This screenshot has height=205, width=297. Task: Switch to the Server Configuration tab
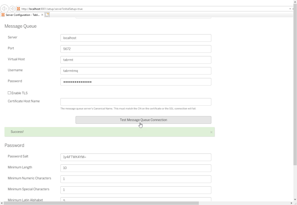coord(20,14)
